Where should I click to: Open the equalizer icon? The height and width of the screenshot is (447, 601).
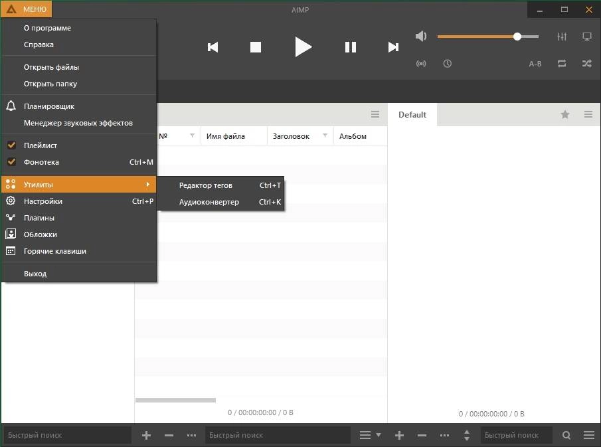[562, 37]
